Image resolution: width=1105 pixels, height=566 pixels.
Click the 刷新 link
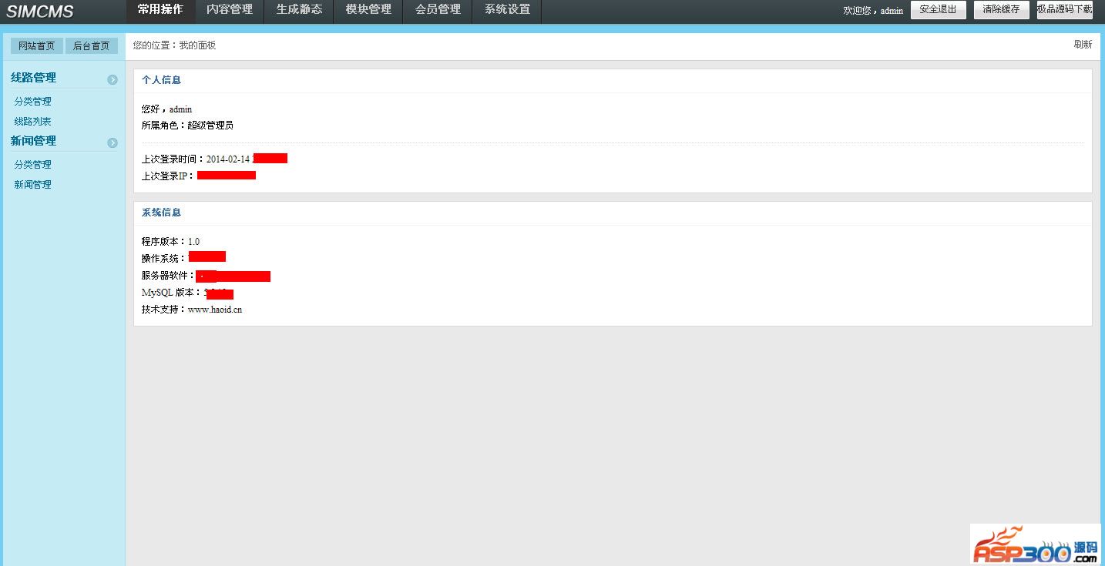tap(1083, 45)
